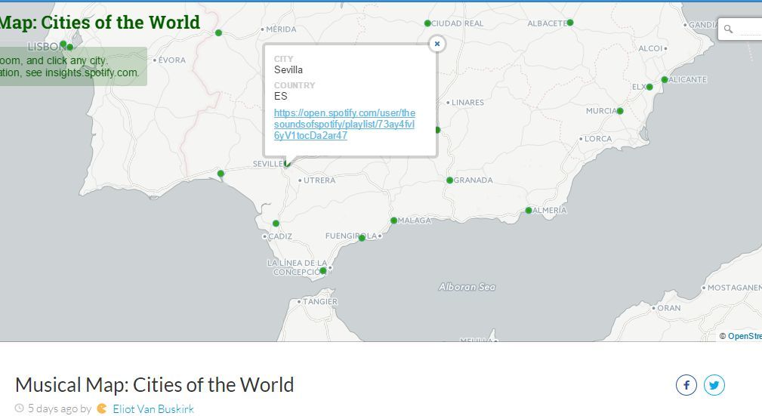Select green dot at La Línea de la Concepción
This screenshot has width=762, height=416.
[x=323, y=271]
